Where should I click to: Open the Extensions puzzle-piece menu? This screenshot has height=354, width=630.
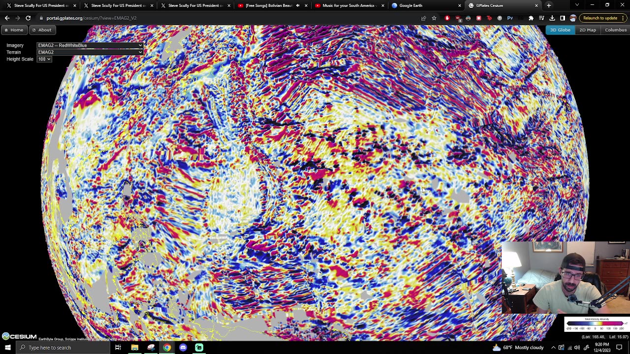531,18
